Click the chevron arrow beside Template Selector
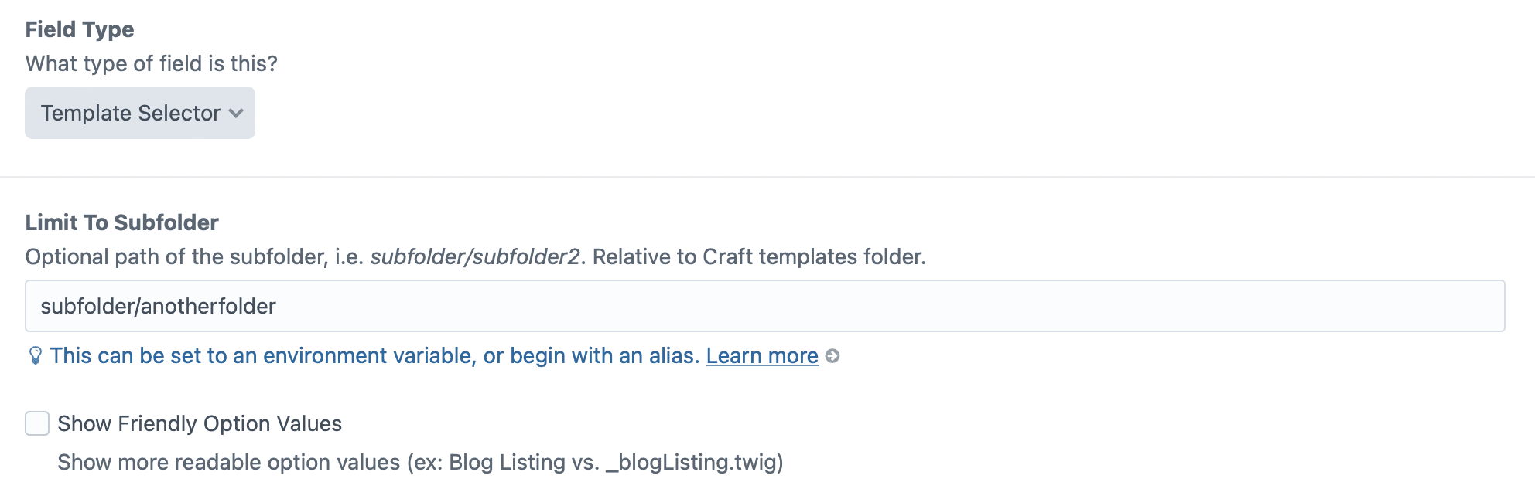 click(237, 114)
